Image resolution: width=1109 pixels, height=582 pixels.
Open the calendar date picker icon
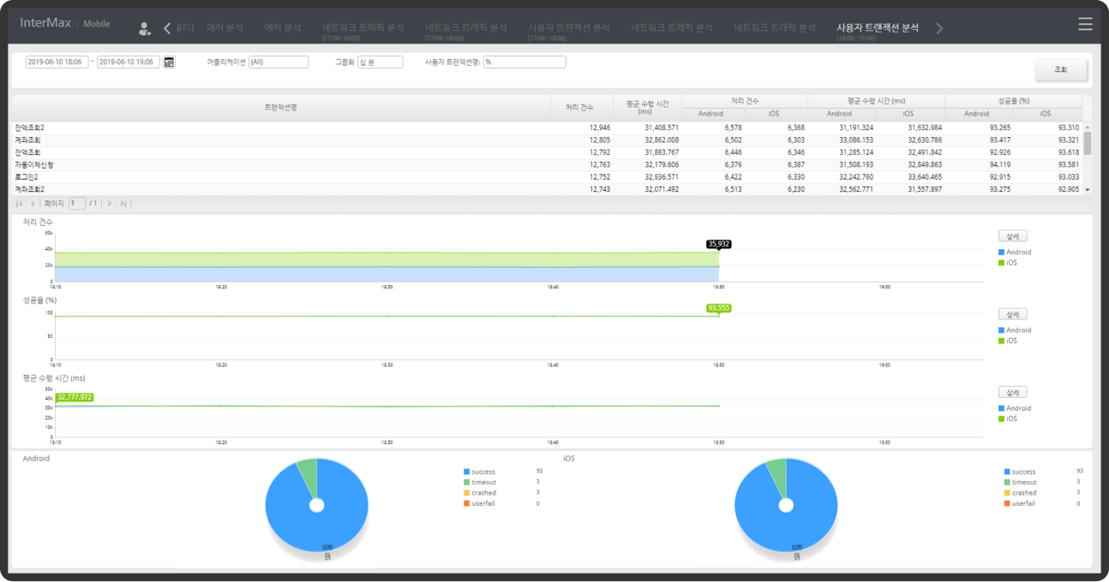click(x=169, y=62)
